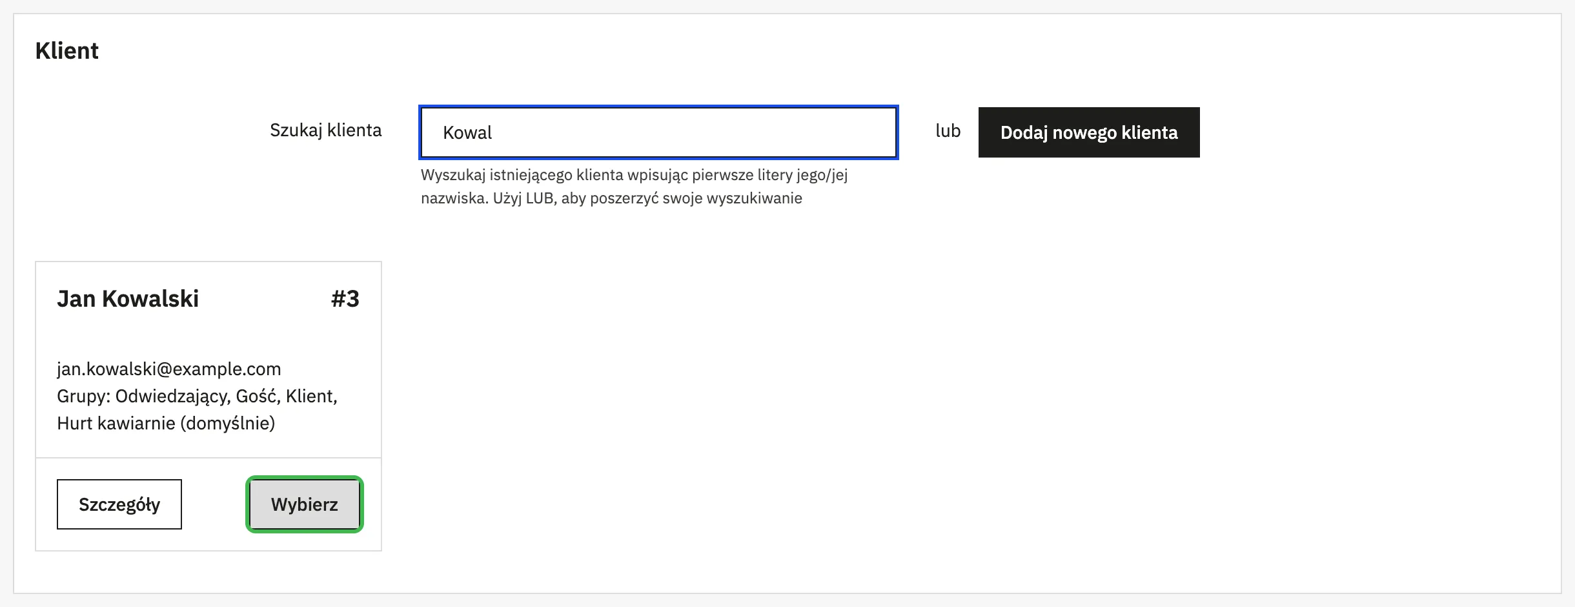The height and width of the screenshot is (607, 1575).
Task: Click the Grupy label in the card
Action: point(83,396)
